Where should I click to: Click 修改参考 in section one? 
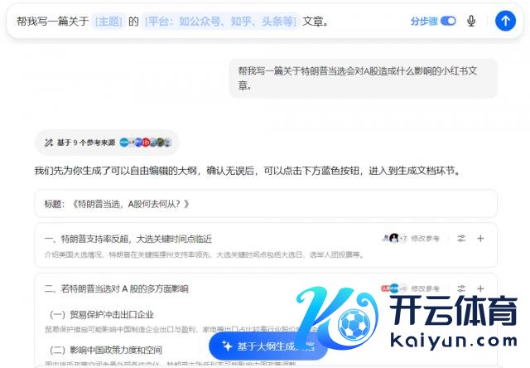[x=425, y=239]
